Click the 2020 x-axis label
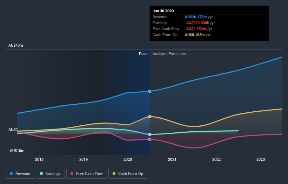 (128, 159)
